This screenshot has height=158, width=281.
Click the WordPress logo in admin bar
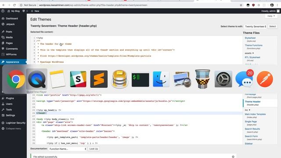tap(3, 11)
